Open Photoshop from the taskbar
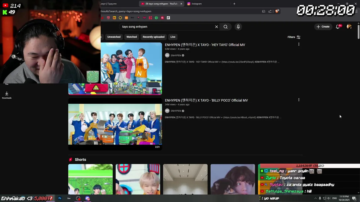Image resolution: width=360 pixels, height=202 pixels. (60, 198)
